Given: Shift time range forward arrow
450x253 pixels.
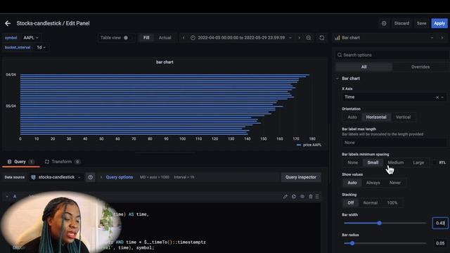Looking at the screenshot, I should pos(299,38).
